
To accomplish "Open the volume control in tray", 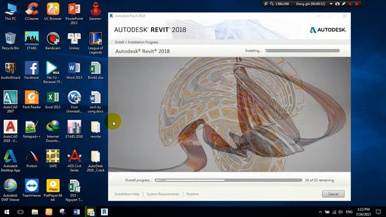I will pos(340,212).
